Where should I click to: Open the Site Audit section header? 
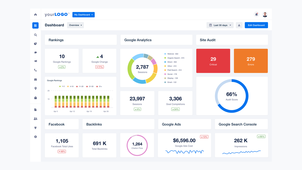click(232, 40)
